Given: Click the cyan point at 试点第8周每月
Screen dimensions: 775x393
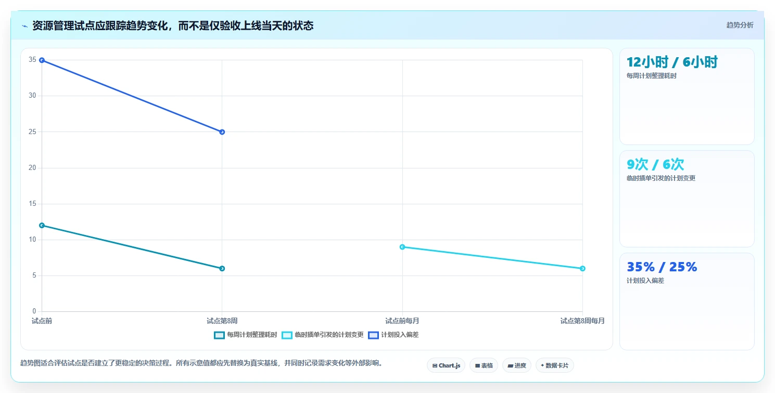Looking at the screenshot, I should (x=582, y=269).
